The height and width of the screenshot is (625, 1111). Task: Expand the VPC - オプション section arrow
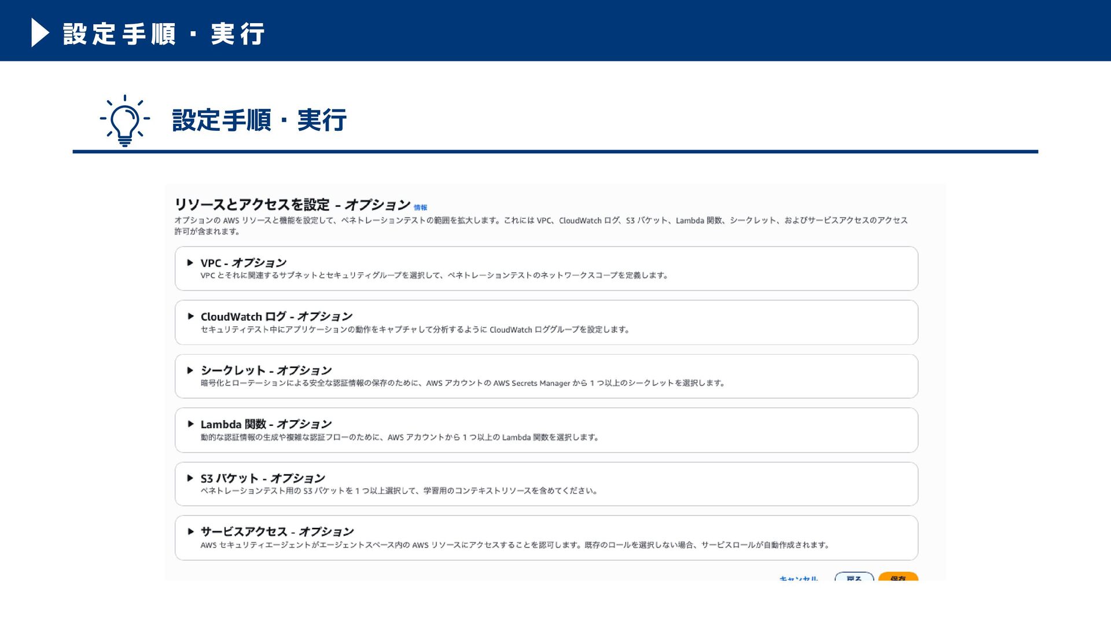click(x=190, y=263)
